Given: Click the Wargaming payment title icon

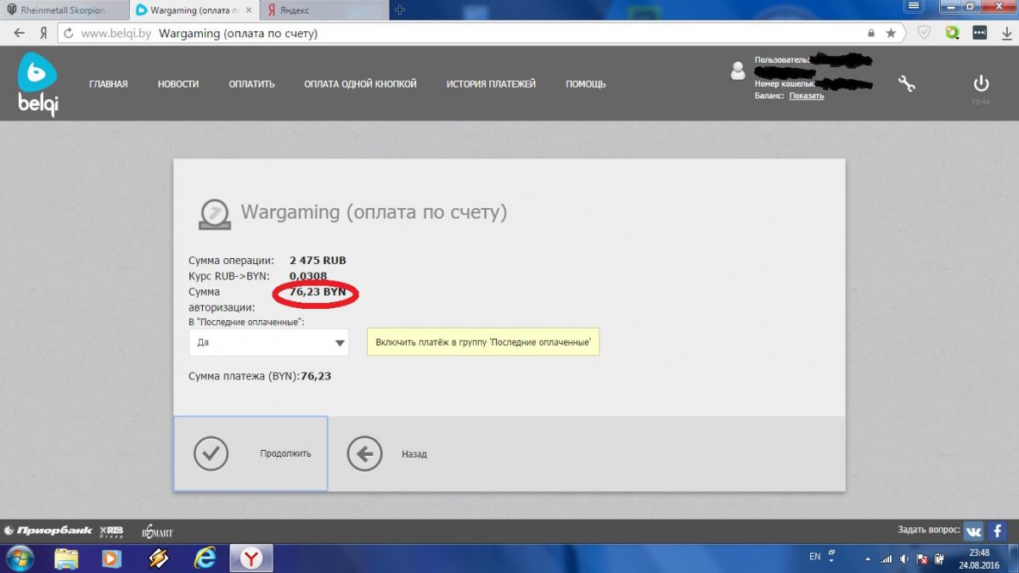Looking at the screenshot, I should [214, 213].
